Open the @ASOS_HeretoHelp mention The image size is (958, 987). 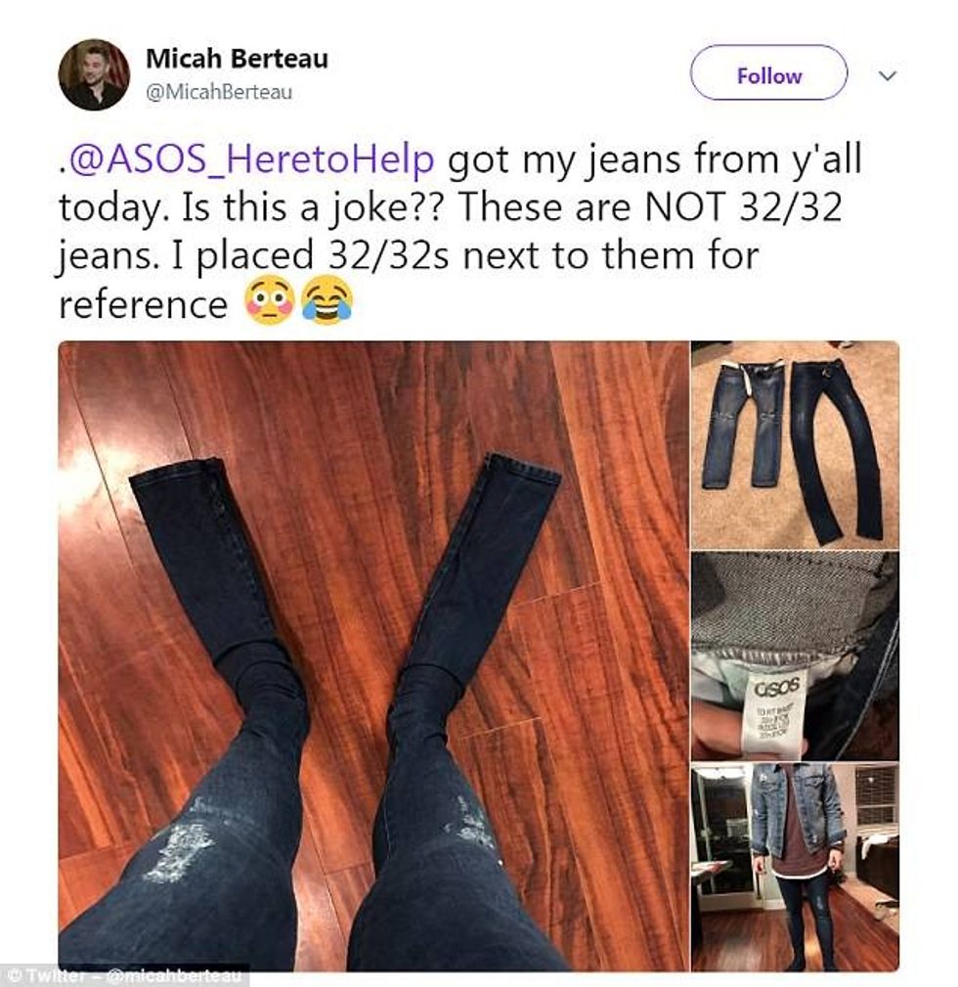(251, 159)
